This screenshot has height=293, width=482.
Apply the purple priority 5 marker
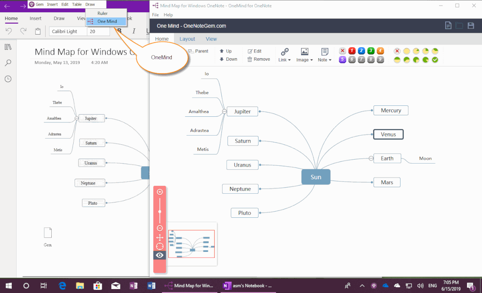click(x=343, y=59)
